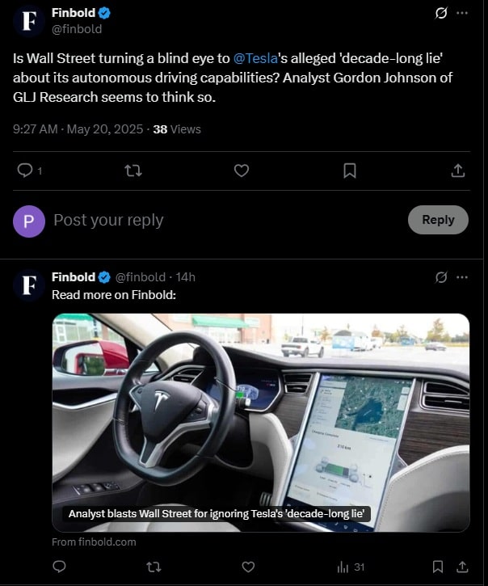Like the 'Read more on Finbold' reply
This screenshot has width=488, height=586.
[249, 567]
